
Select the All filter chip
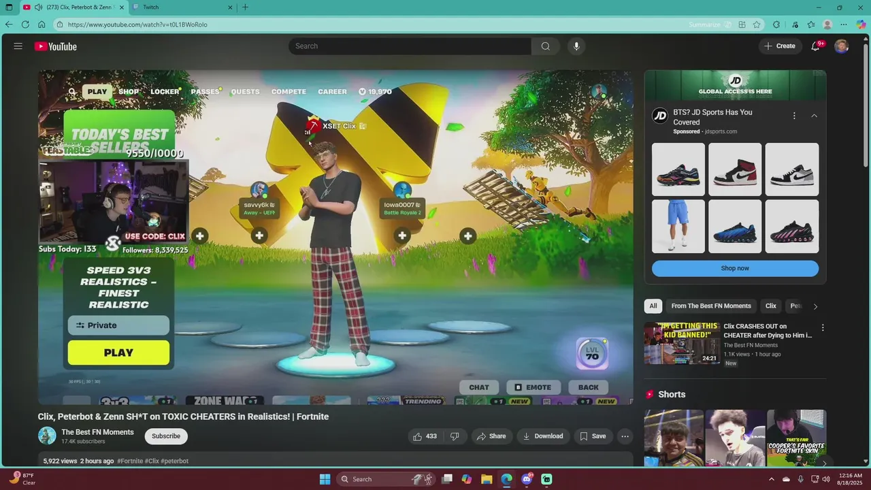653,306
